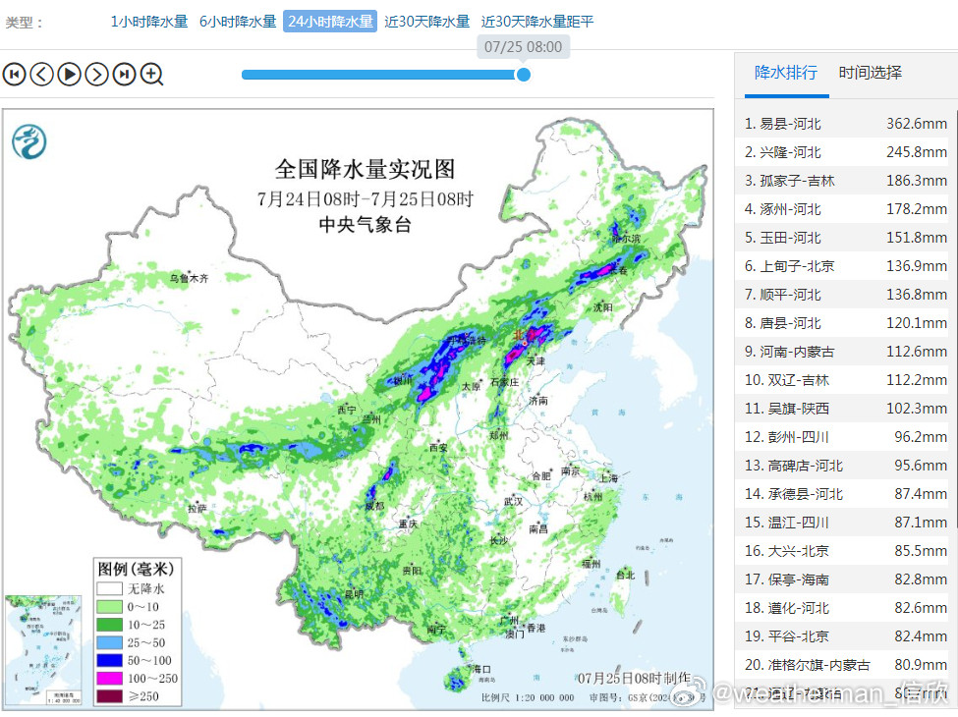Select ranking row 温江-四川
958x717 pixels.
[843, 523]
